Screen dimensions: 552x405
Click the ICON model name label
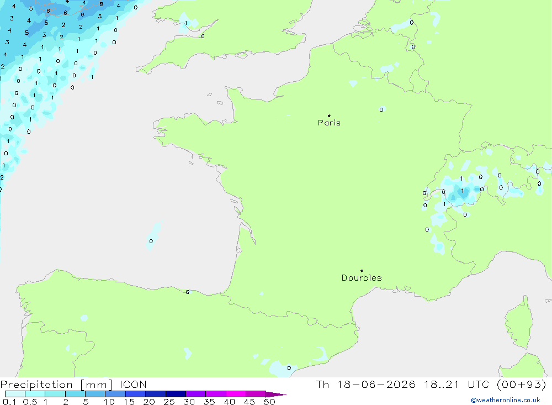[133, 385]
